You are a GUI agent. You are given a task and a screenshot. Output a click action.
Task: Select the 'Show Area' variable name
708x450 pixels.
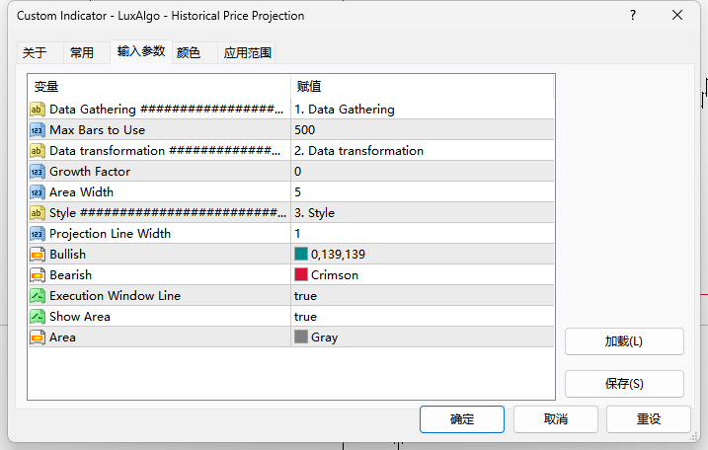pos(80,317)
